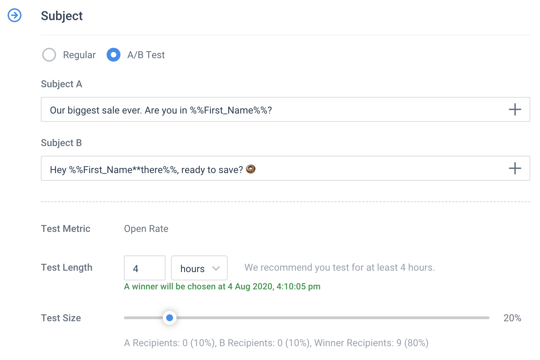Click the donut emoji in Subject B
This screenshot has width=540, height=360.
pos(251,169)
